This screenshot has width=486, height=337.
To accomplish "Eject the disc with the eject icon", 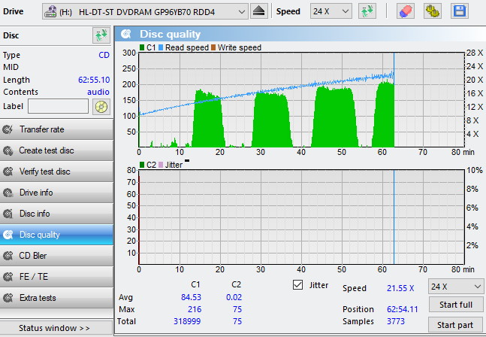I will pyautogui.click(x=258, y=11).
